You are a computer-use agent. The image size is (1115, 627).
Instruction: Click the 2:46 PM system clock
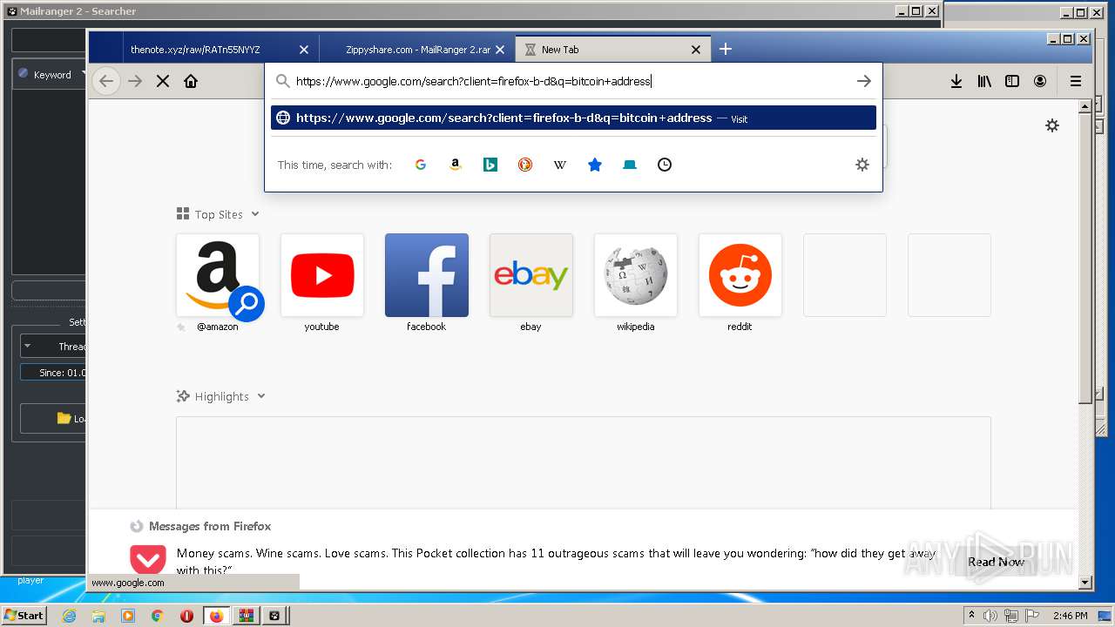1070,616
